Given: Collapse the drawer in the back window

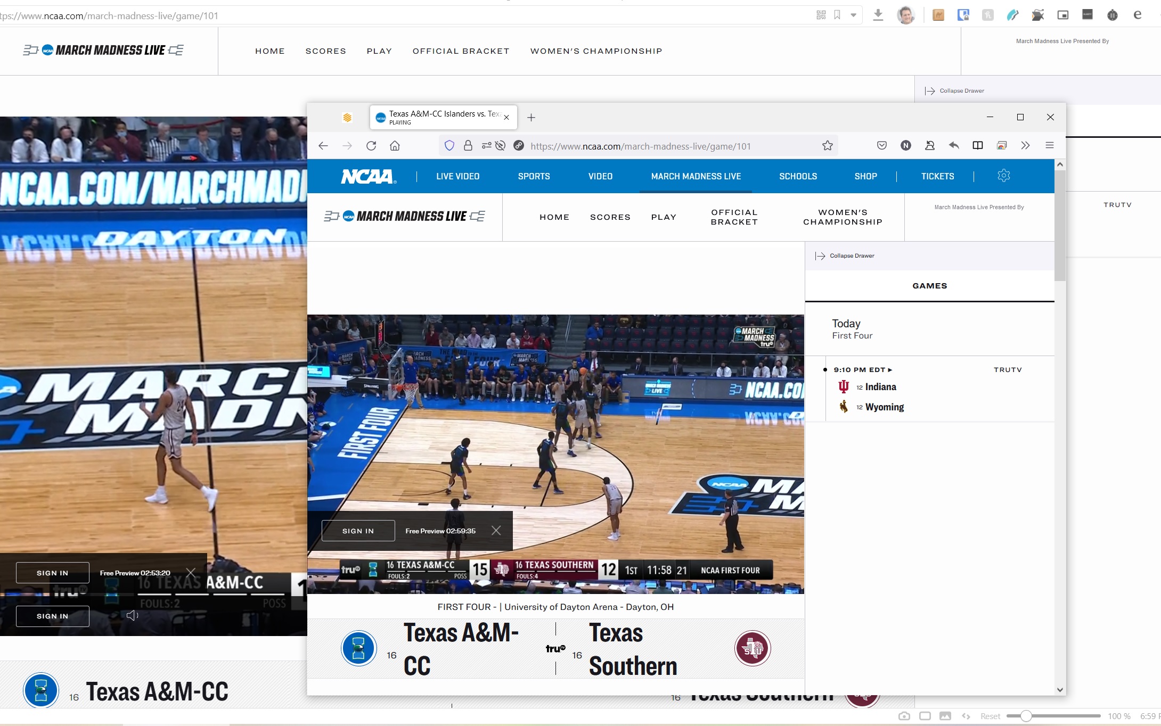Looking at the screenshot, I should click(954, 91).
